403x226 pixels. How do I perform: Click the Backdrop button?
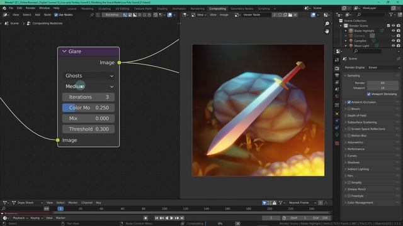click(112, 15)
